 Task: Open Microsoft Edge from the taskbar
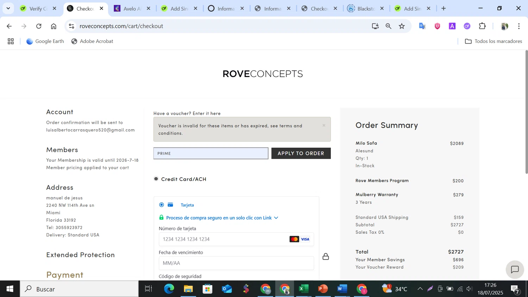tap(169, 289)
